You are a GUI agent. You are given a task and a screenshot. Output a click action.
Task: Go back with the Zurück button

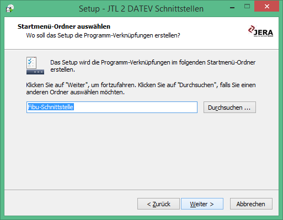point(158,204)
